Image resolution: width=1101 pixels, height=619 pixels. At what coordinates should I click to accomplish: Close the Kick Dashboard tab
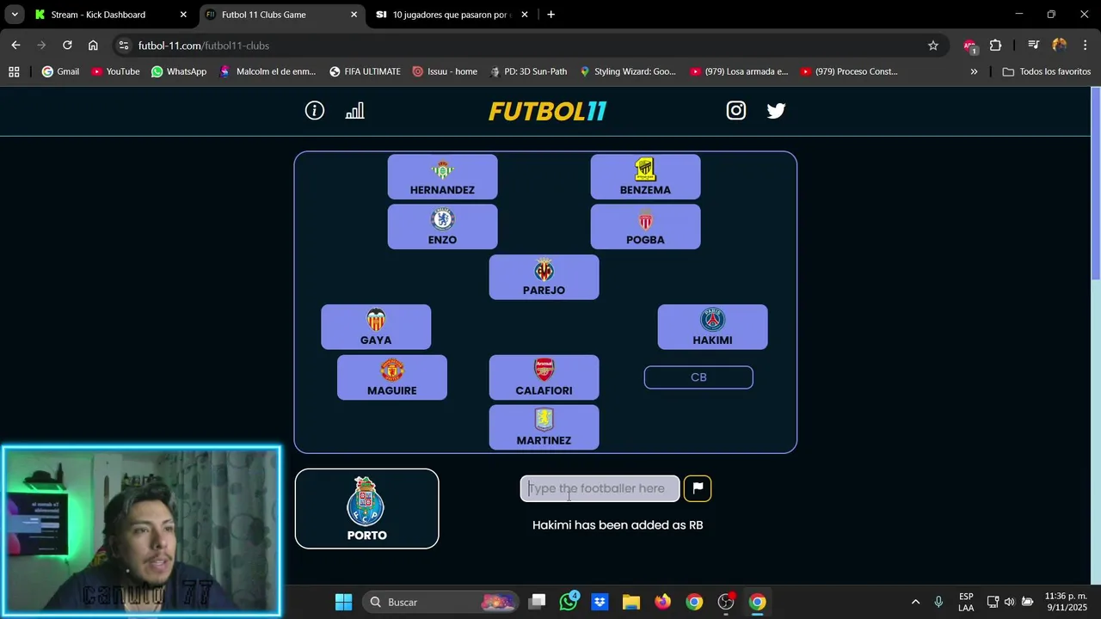(183, 15)
